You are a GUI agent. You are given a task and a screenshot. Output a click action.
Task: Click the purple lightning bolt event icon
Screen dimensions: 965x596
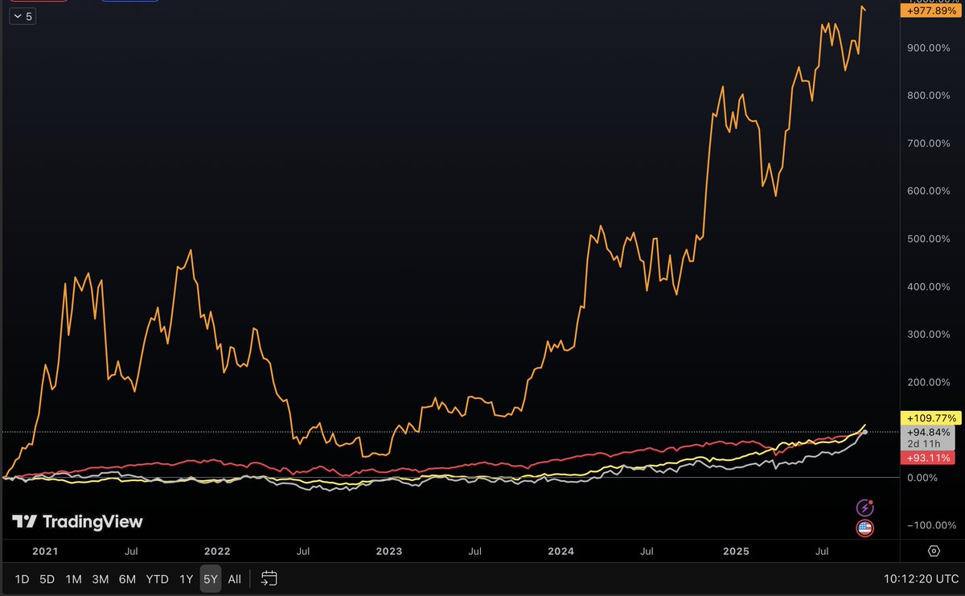[x=864, y=508]
